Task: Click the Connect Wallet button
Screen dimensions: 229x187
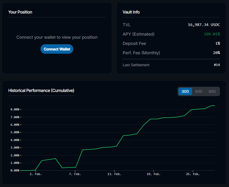Action: pos(57,49)
